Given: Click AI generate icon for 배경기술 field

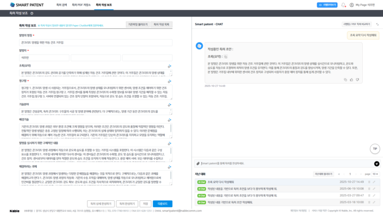Looking at the screenshot, I should point(169,120).
